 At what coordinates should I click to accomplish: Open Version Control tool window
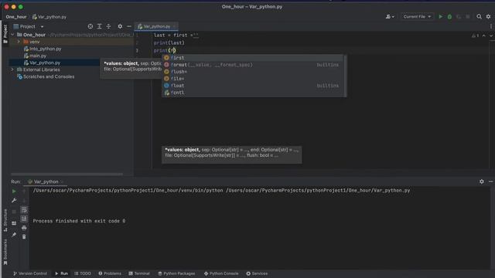(30, 273)
